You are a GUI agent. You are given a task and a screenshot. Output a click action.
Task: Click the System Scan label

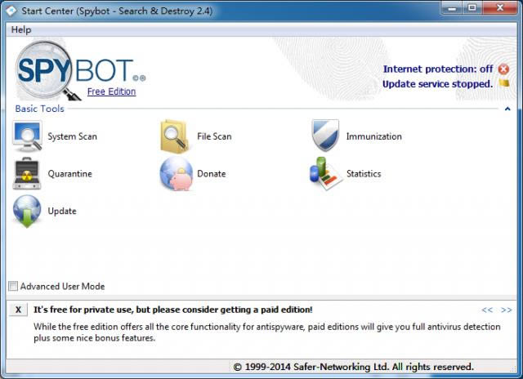[x=72, y=136]
